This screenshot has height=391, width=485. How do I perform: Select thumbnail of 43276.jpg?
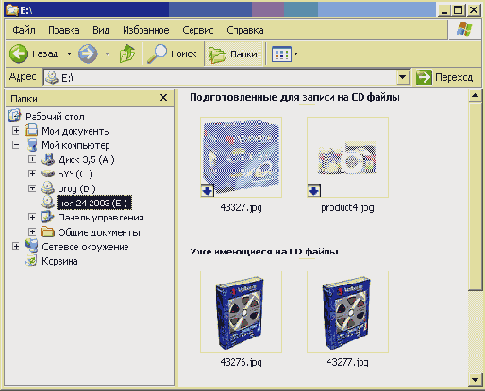pyautogui.click(x=241, y=312)
